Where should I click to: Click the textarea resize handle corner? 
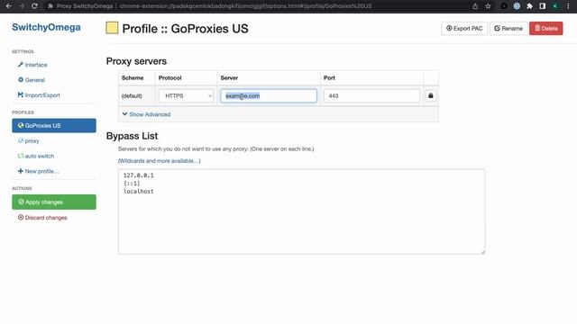(483, 252)
